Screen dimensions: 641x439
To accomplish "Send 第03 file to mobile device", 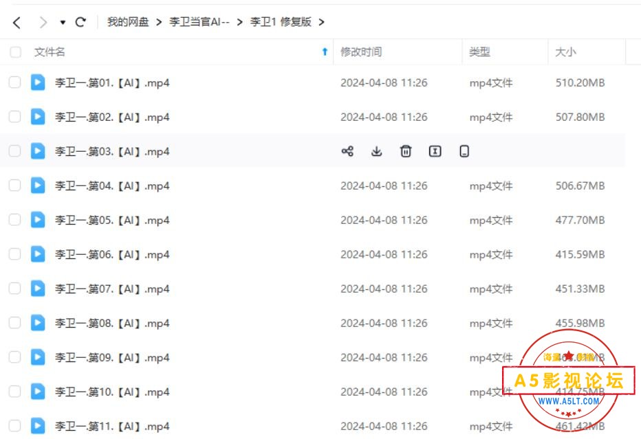I will pyautogui.click(x=464, y=151).
